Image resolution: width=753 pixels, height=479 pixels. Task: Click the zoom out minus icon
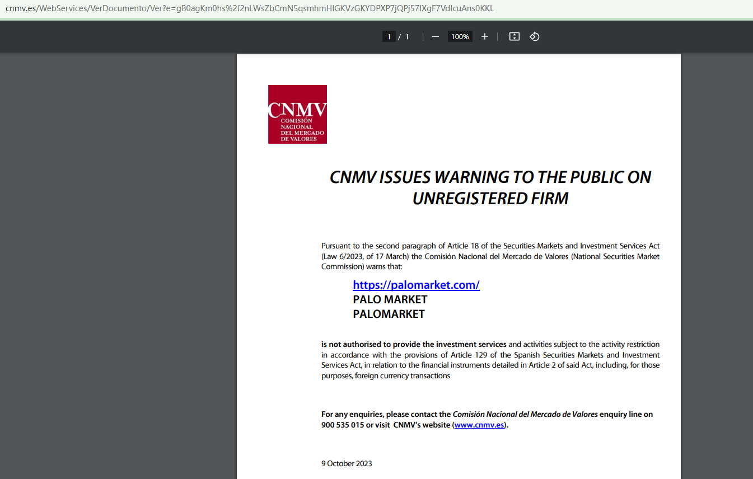436,36
